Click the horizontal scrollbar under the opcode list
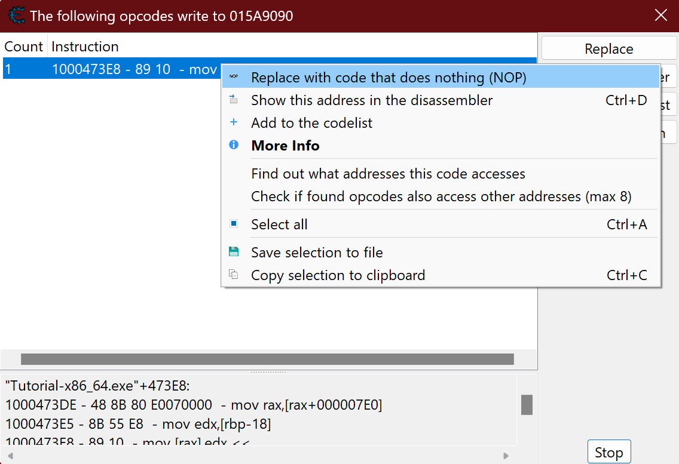679x464 pixels. click(x=267, y=359)
